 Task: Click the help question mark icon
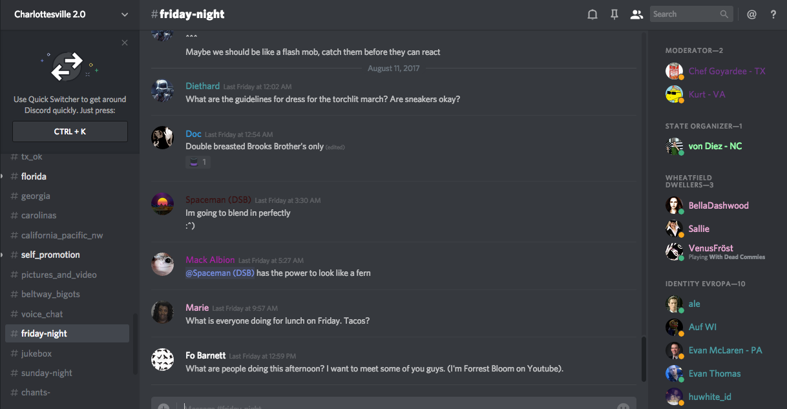coord(773,14)
